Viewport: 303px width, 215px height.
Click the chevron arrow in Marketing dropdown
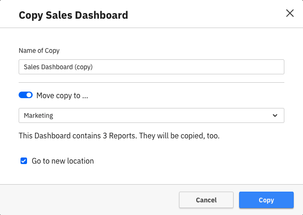click(275, 115)
